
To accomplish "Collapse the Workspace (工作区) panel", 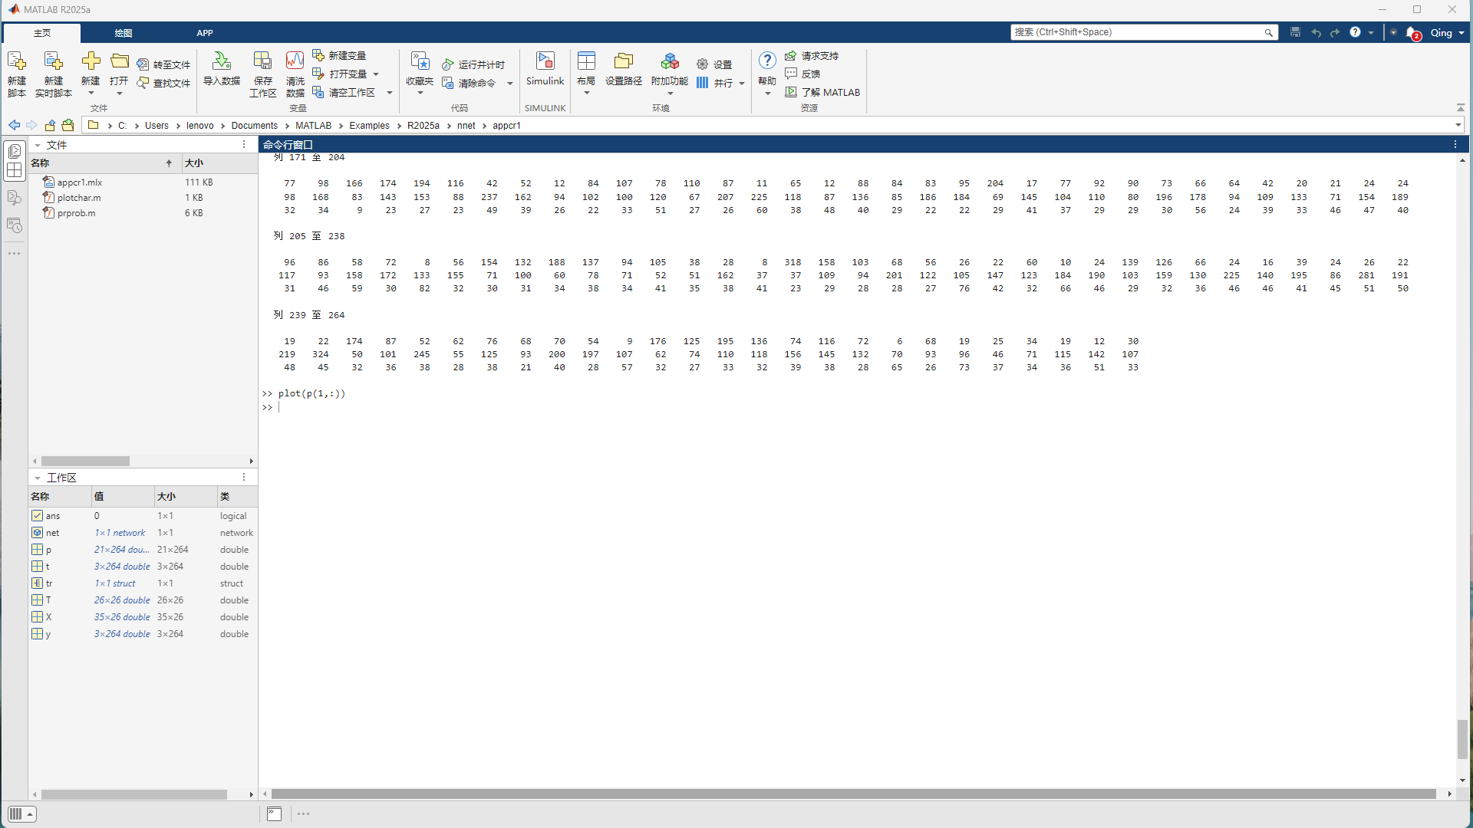I will coord(38,478).
